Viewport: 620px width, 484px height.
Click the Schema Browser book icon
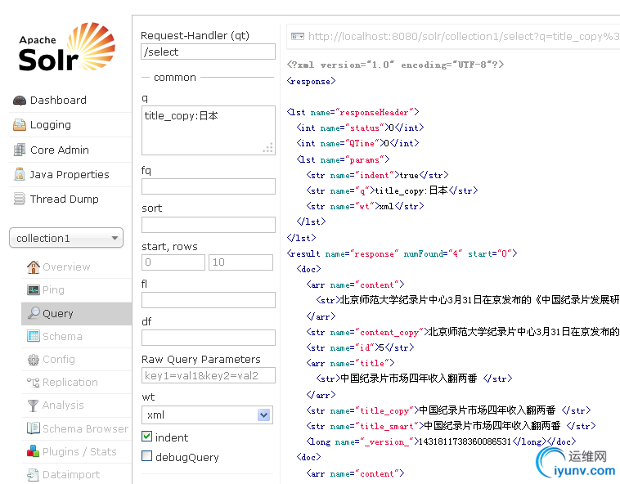34,428
